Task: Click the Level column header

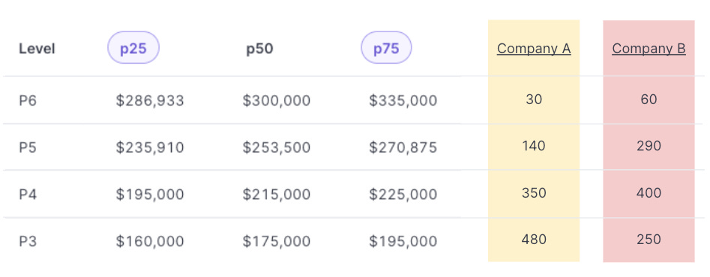Action: (x=37, y=49)
